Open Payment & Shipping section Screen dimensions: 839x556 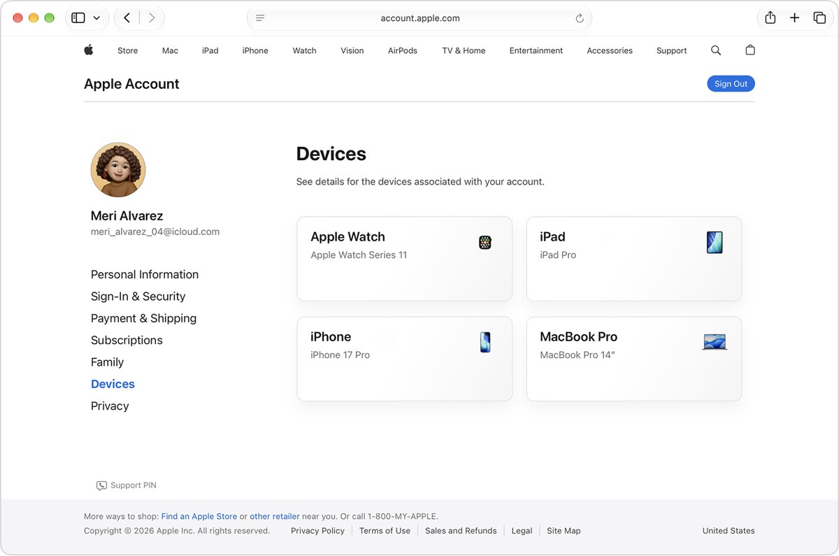(x=143, y=318)
